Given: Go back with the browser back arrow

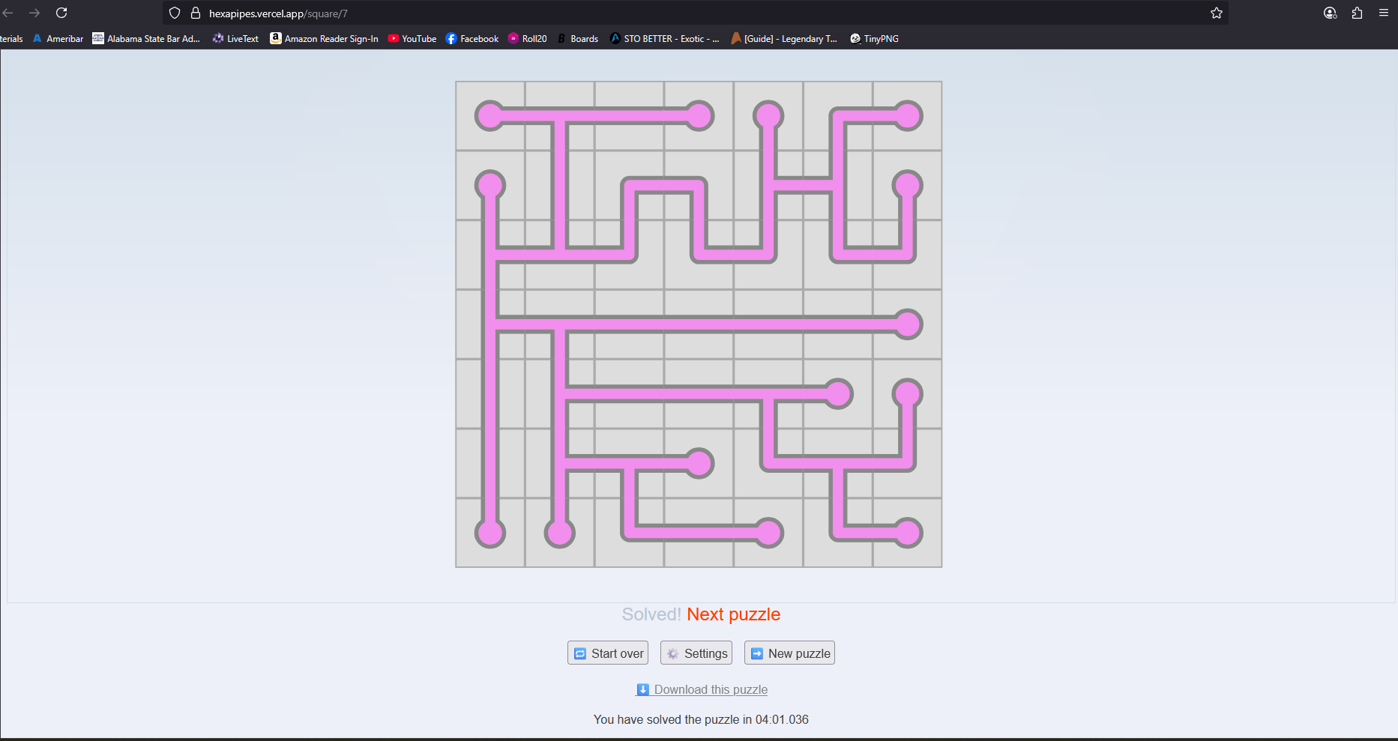Looking at the screenshot, I should 8,13.
